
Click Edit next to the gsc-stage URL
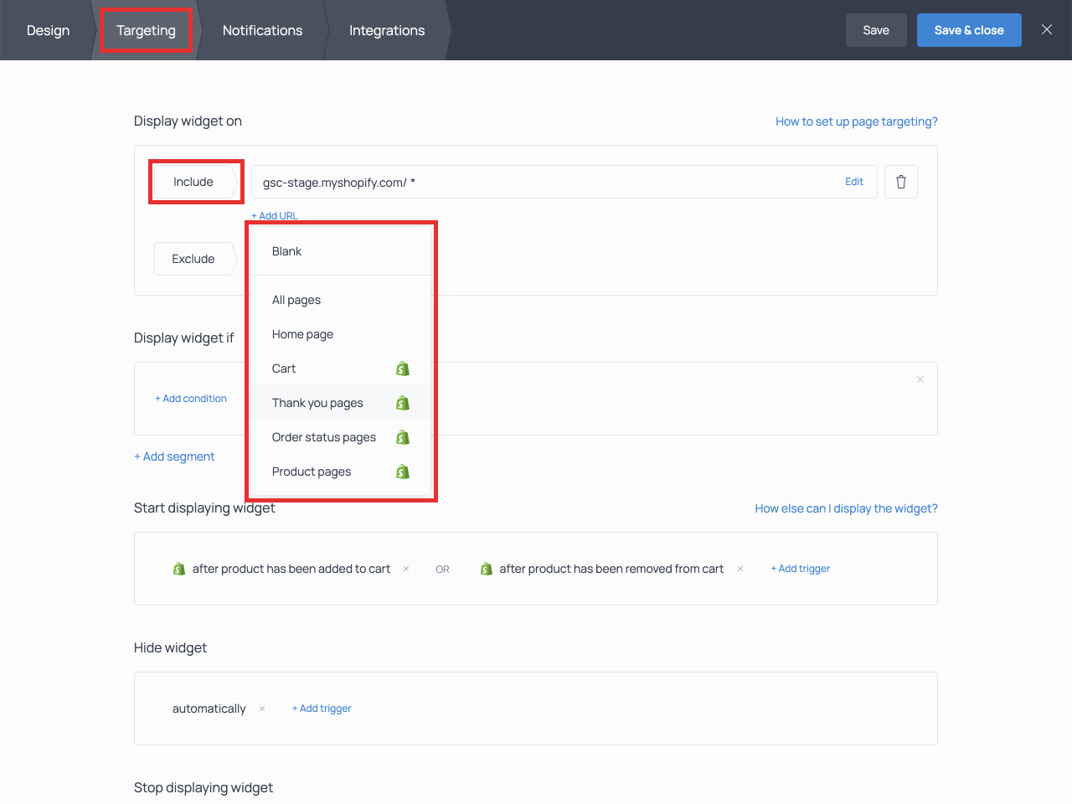pos(853,181)
